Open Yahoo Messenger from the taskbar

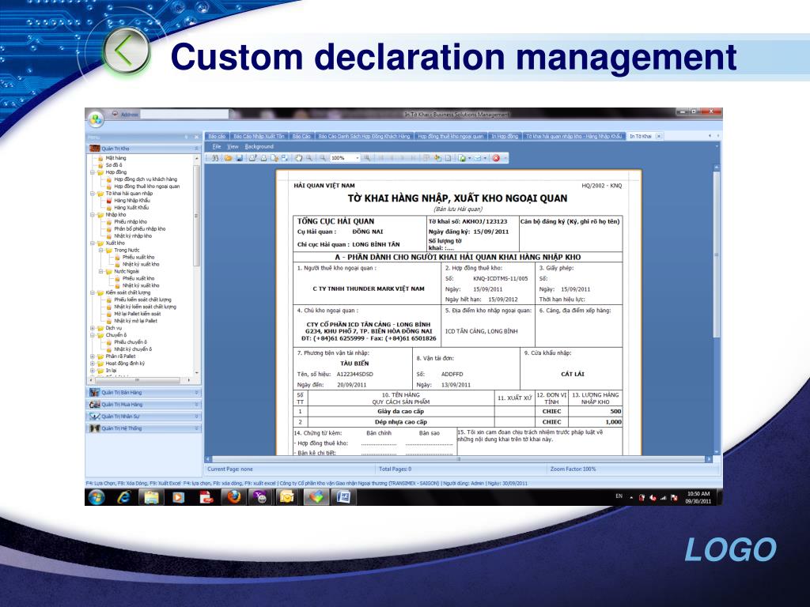pos(261,497)
